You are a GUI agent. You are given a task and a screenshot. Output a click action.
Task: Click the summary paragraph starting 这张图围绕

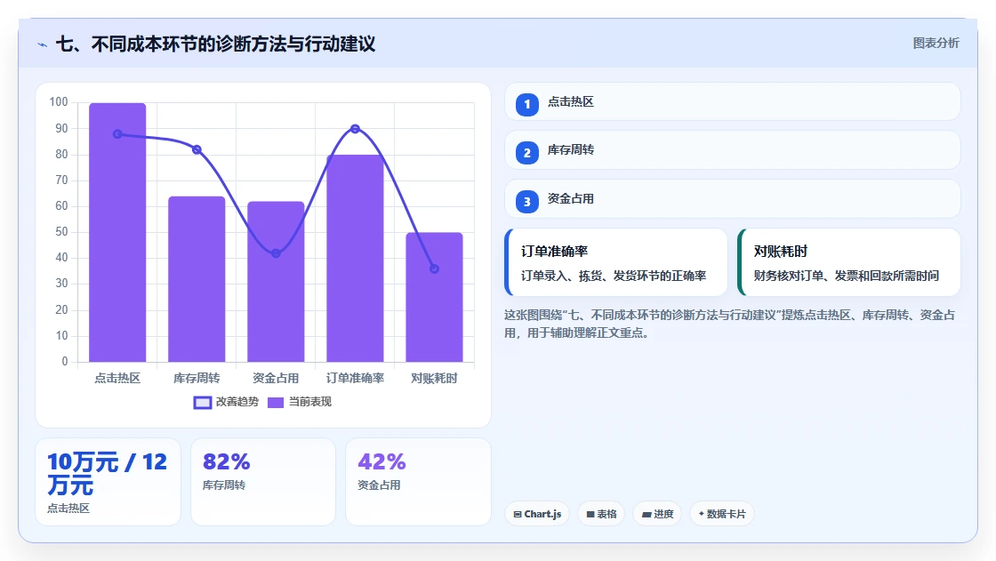730,324
